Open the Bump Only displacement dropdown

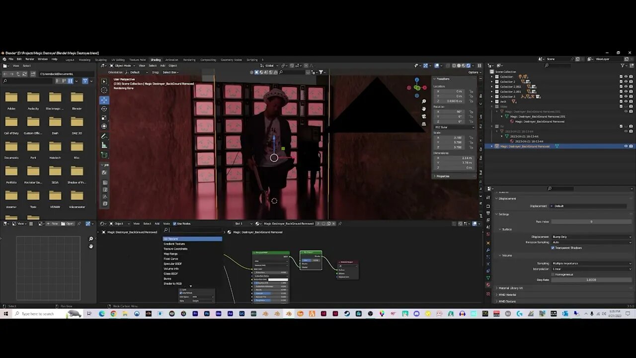592,237
